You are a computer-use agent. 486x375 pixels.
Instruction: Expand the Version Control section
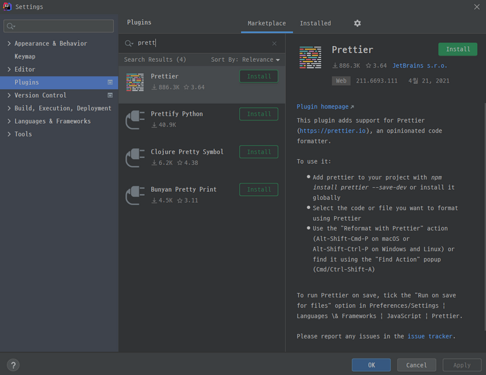tap(9, 95)
